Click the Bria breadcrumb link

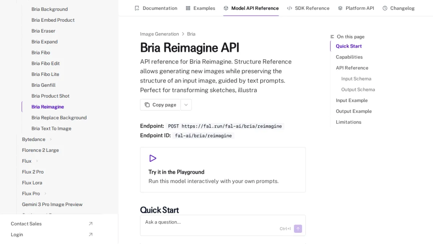[x=191, y=34]
